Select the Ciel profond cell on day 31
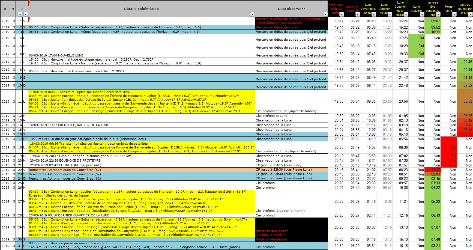 [x=291, y=245]
